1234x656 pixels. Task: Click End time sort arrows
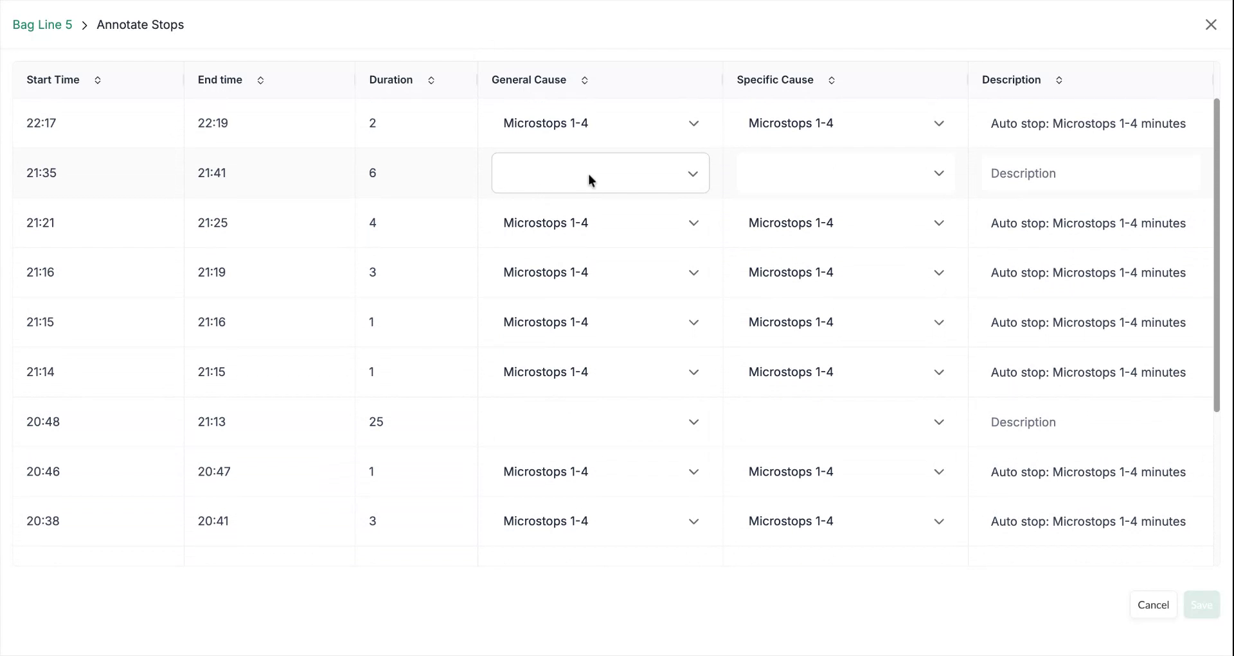pyautogui.click(x=260, y=80)
